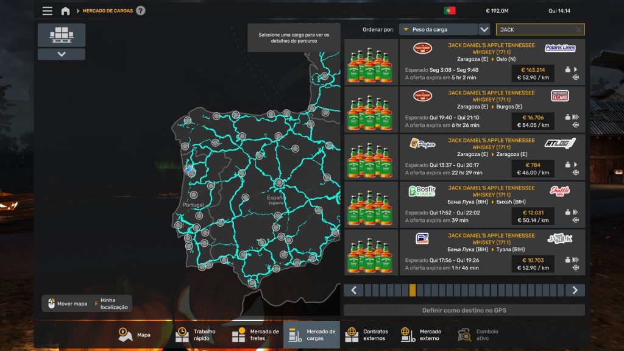624x351 pixels.
Task: Click Definir como destino no GPS
Action: 464,310
